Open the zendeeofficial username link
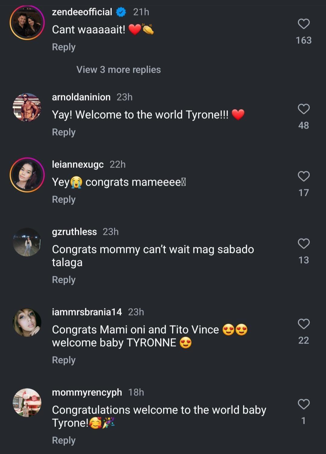The image size is (326, 454). coord(82,12)
